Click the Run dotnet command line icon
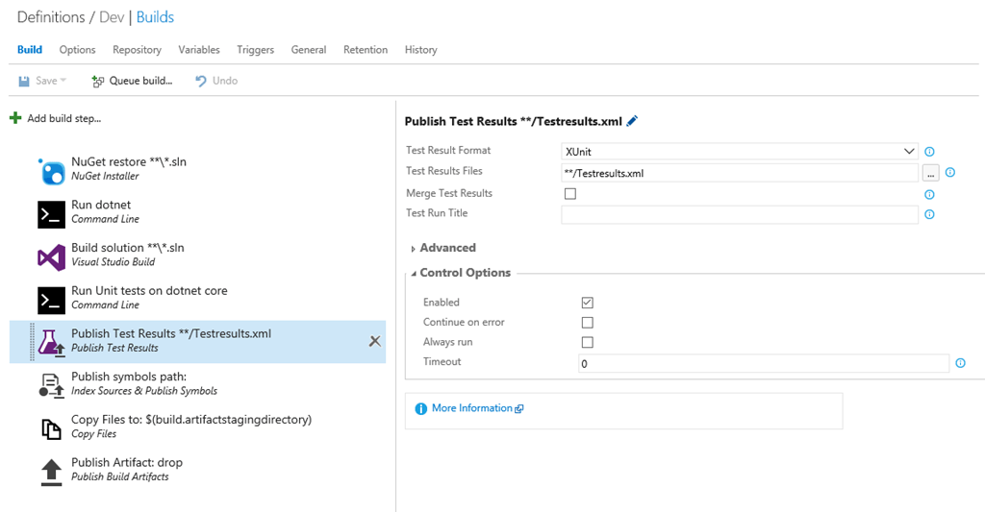Image resolution: width=985 pixels, height=512 pixels. point(52,214)
